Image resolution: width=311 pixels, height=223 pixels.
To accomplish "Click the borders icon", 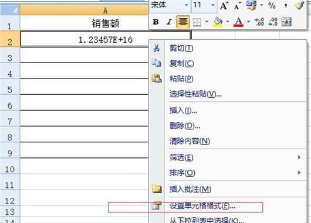I will 197,22.
